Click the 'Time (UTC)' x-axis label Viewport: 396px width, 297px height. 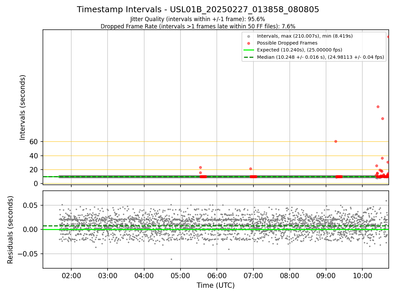click(x=215, y=285)
